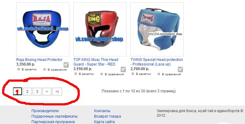Open Raja Boxing Head Protector product link
This screenshot has width=245, height=124.
[39, 60]
